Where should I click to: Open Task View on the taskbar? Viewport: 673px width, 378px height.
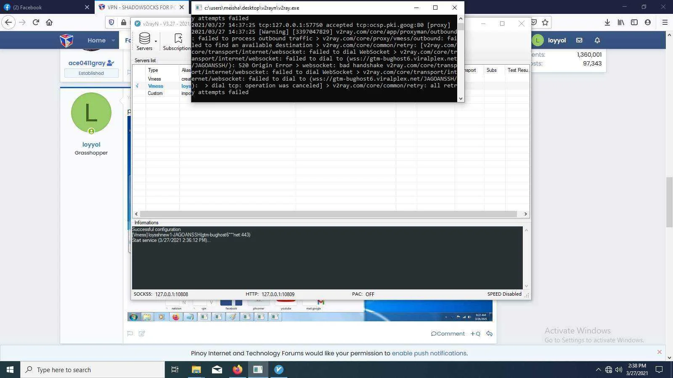click(175, 370)
